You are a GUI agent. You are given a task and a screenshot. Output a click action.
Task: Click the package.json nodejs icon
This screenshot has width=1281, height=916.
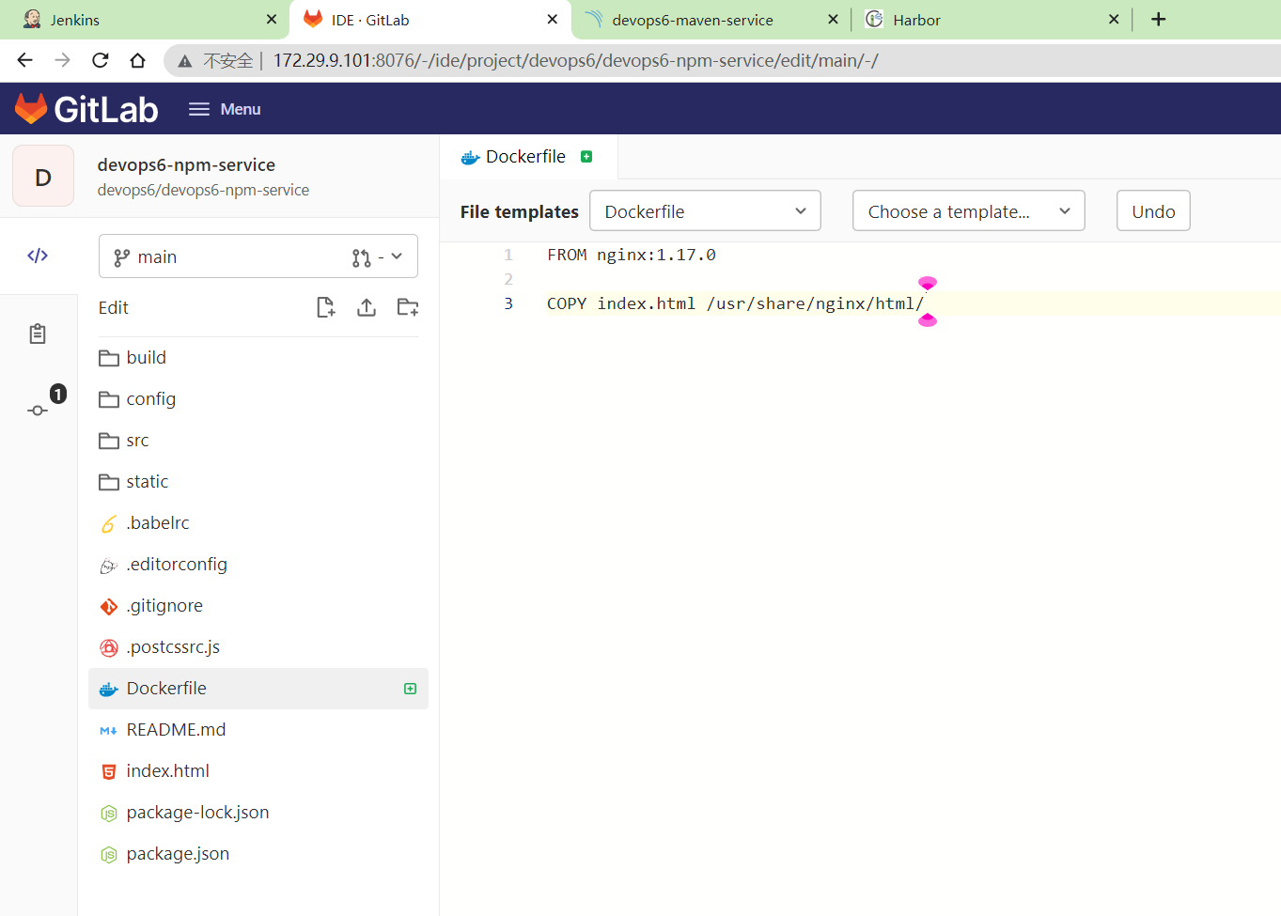point(109,854)
